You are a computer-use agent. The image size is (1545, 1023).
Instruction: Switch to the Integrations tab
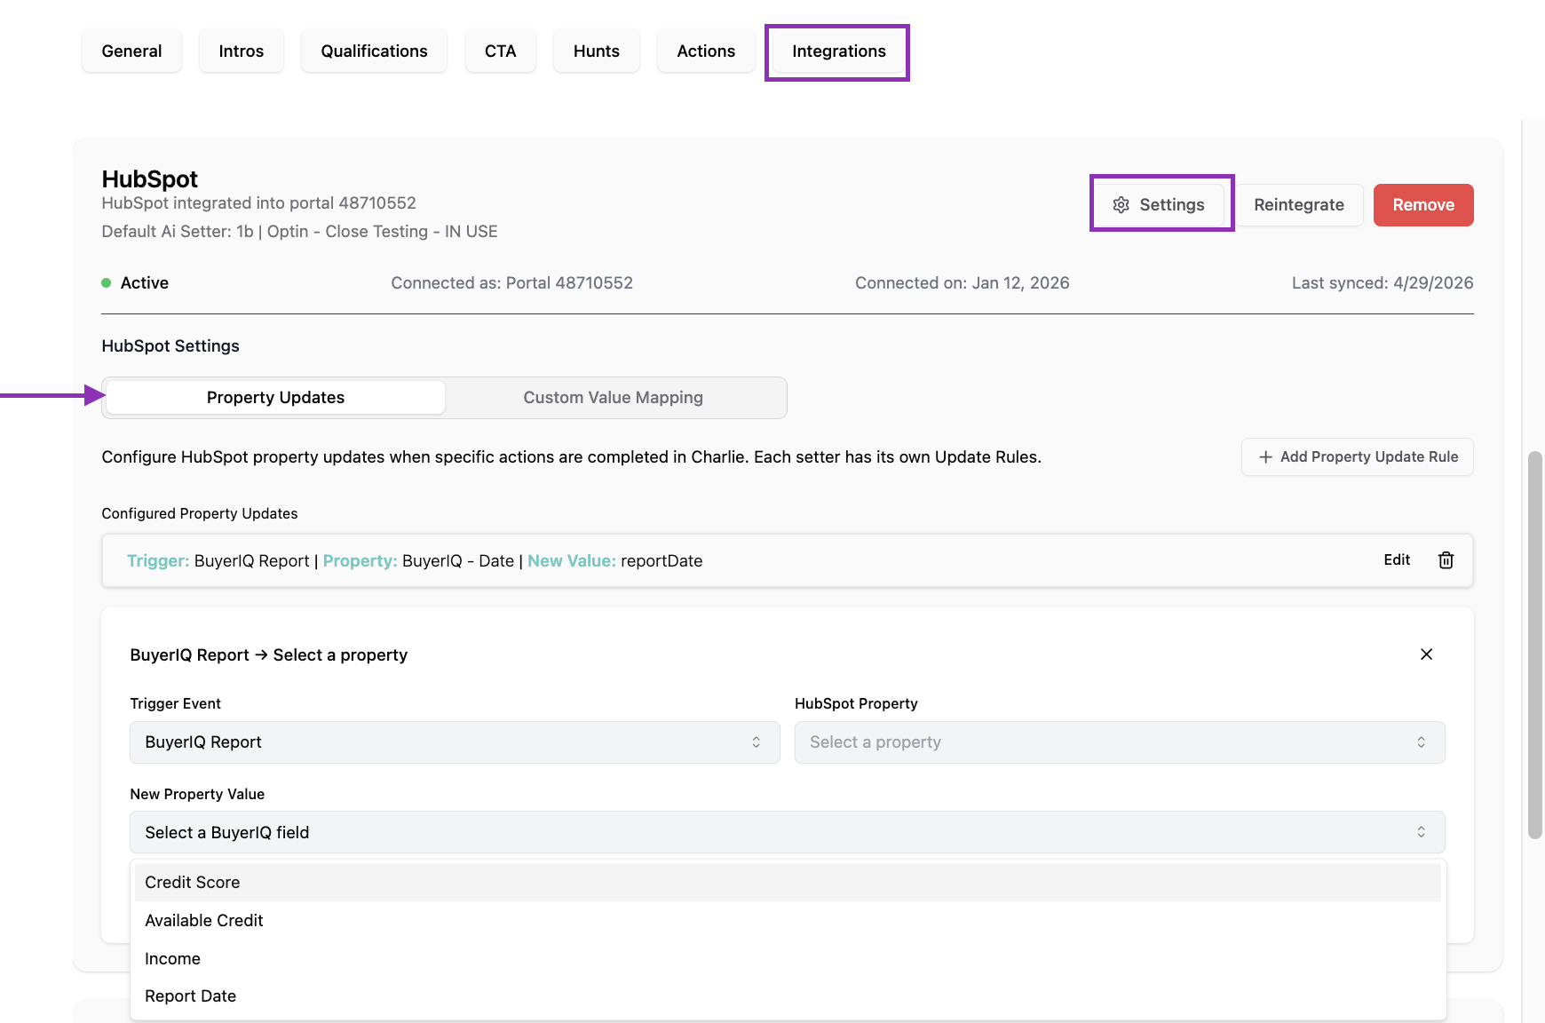tap(839, 52)
